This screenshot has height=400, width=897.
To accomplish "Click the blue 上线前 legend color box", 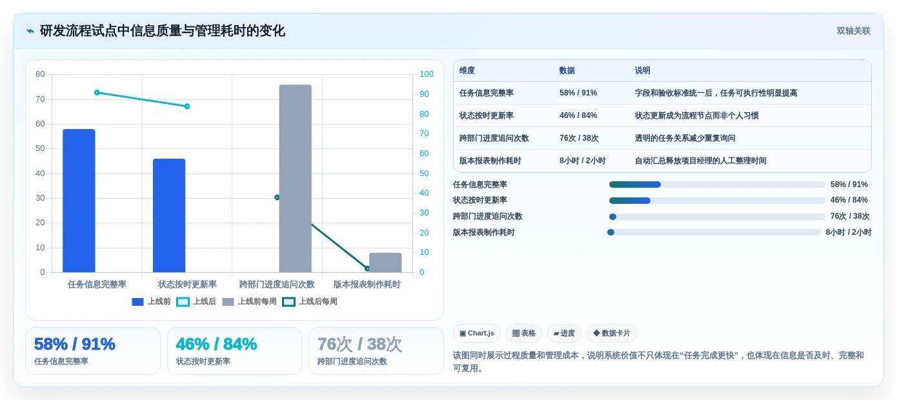I will coord(137,301).
